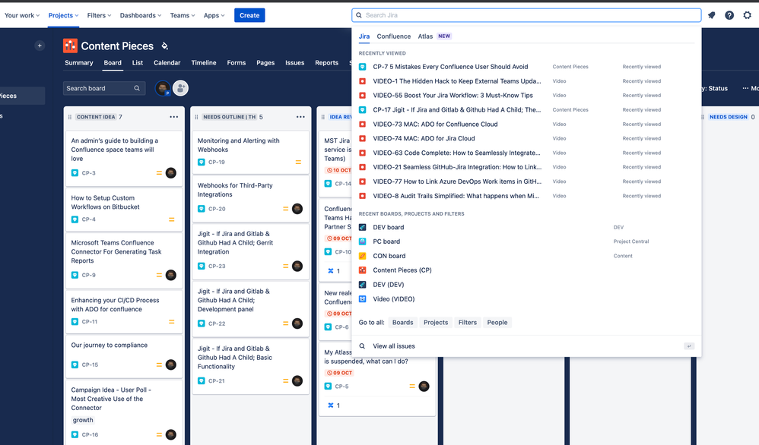The height and width of the screenshot is (445, 759).
Task: Click the priority icon on card CP-11
Action: [171, 322]
